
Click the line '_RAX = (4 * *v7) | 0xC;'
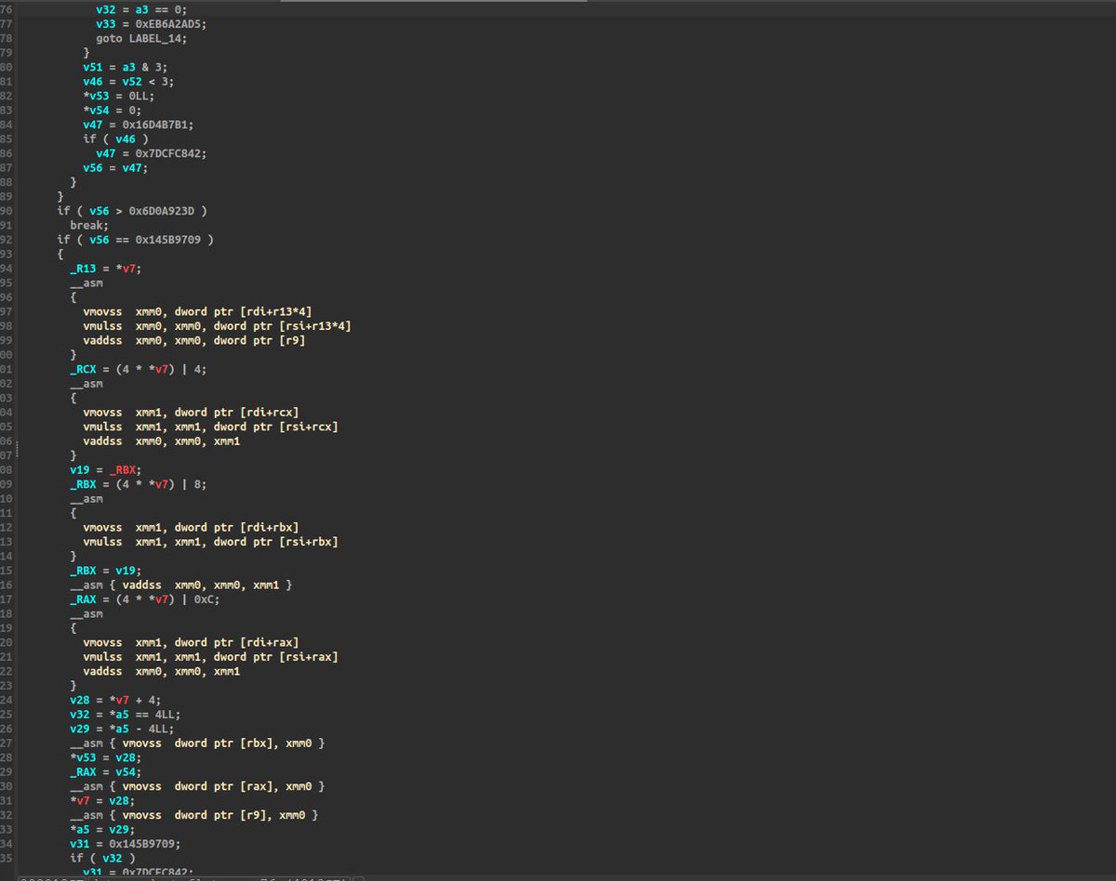pyautogui.click(x=144, y=600)
